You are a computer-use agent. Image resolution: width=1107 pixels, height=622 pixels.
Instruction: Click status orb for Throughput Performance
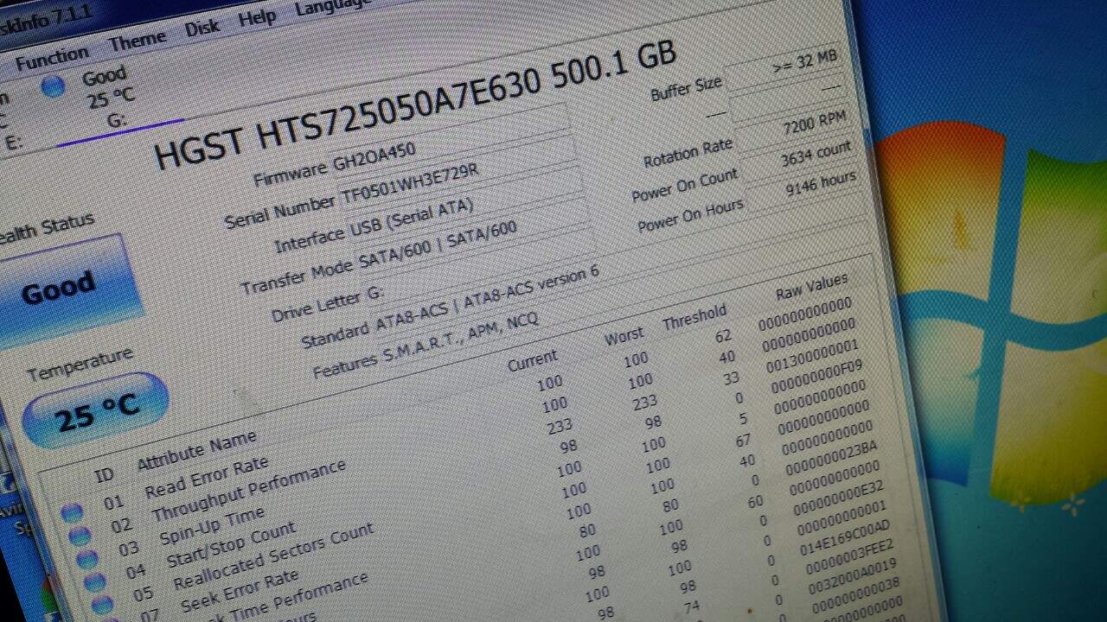(80, 536)
